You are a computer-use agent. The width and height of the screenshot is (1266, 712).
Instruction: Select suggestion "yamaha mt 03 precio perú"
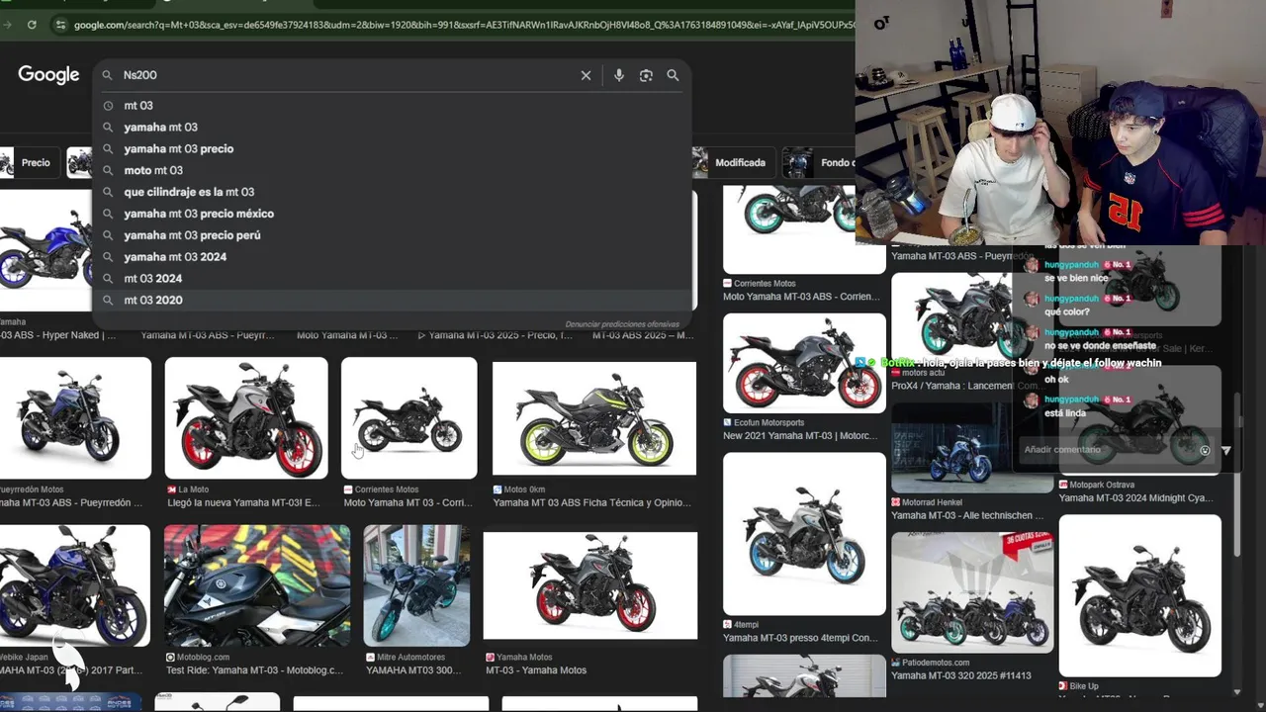(394, 235)
